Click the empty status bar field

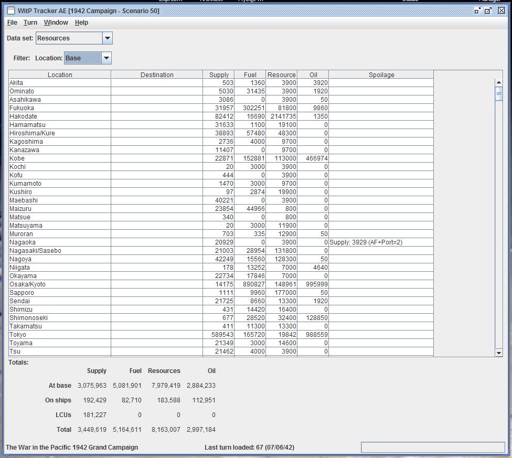(433, 447)
